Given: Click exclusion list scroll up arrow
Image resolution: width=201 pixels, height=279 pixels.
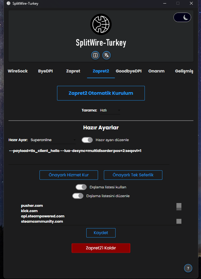Looking at the screenshot, I should point(179,206).
